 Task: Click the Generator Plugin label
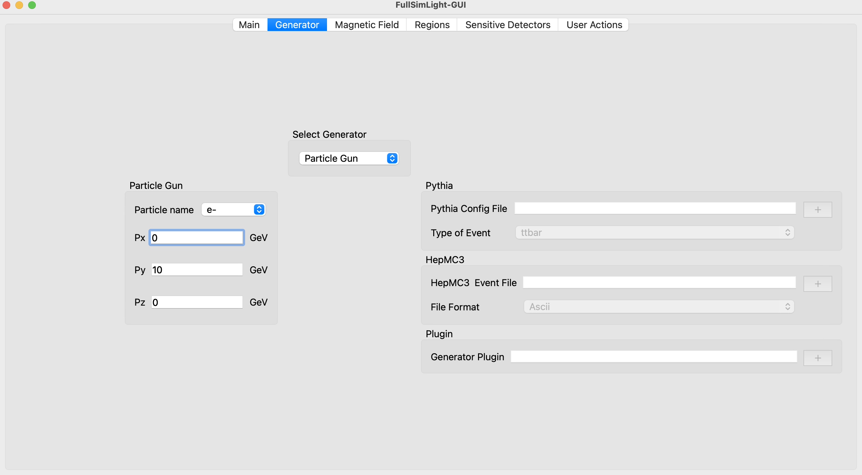tap(467, 357)
